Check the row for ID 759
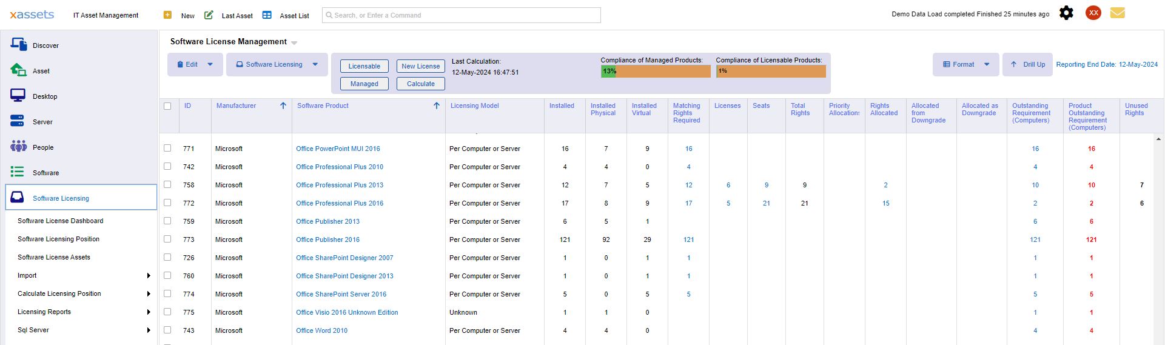The image size is (1165, 345). [x=167, y=221]
